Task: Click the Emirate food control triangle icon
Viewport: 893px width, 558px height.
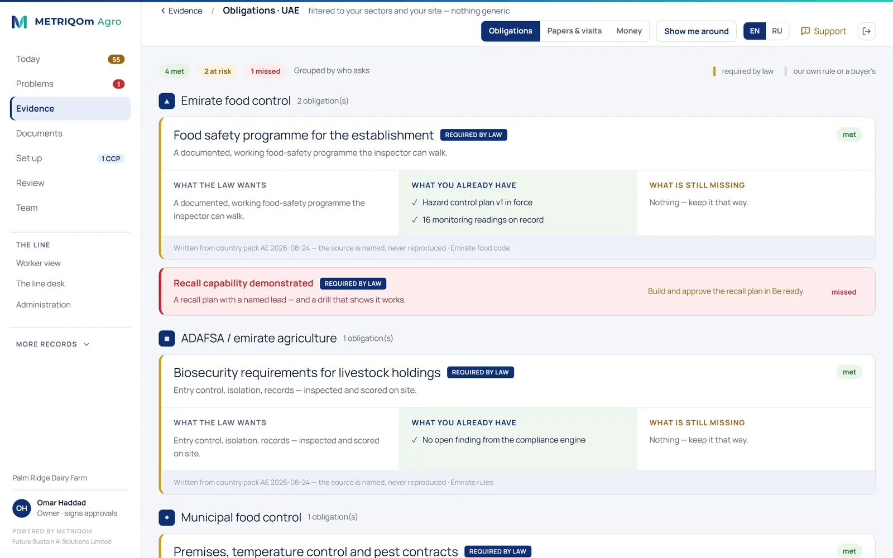Action: tap(167, 101)
